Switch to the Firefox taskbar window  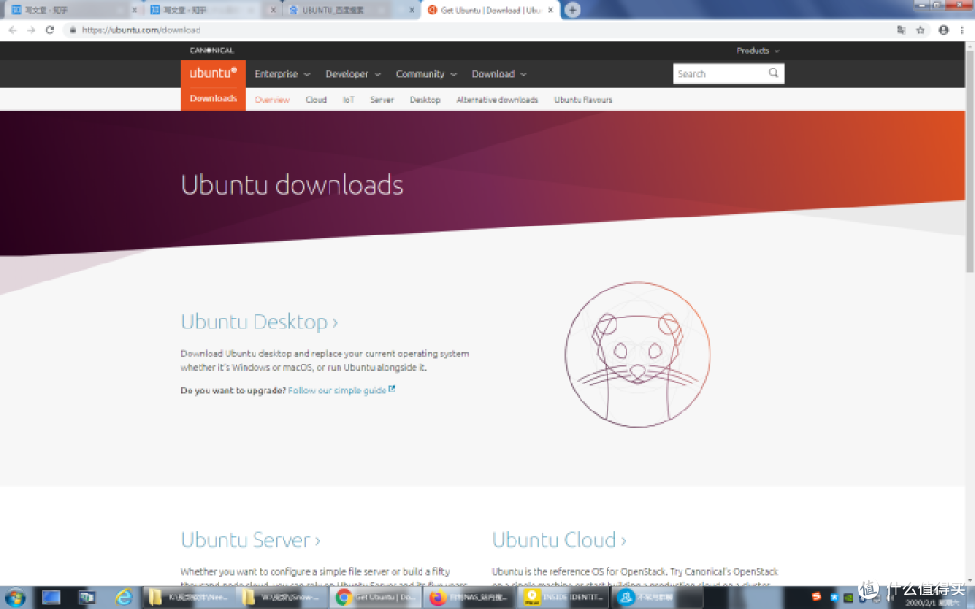coord(469,598)
